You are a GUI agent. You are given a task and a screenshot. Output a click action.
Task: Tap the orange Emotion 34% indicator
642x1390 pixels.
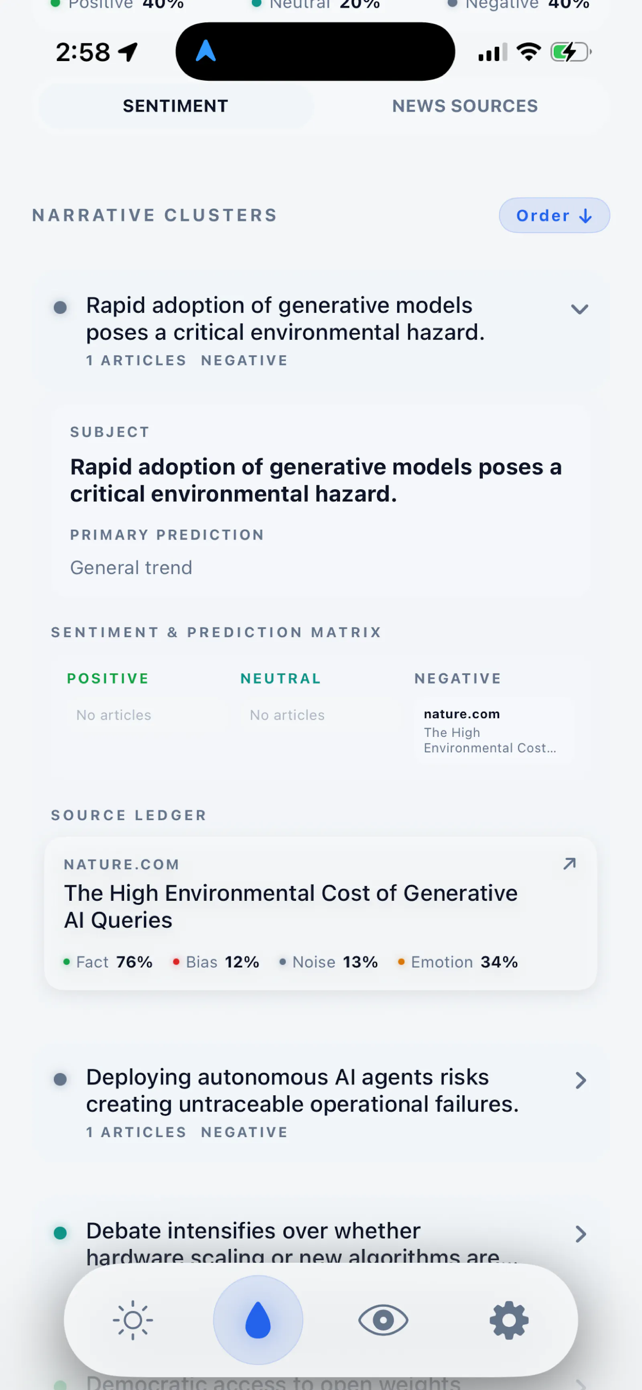coord(458,962)
